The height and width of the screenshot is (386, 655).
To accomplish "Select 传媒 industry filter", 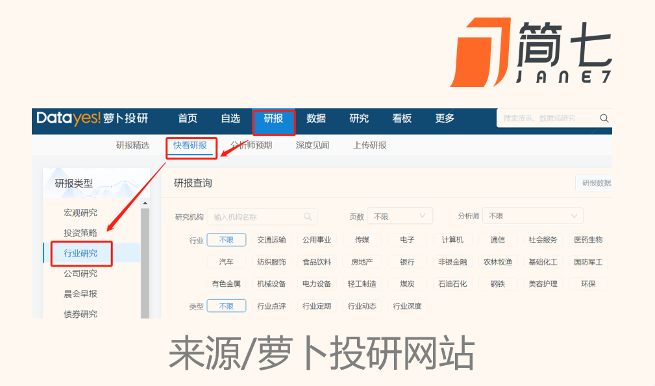I will [362, 240].
